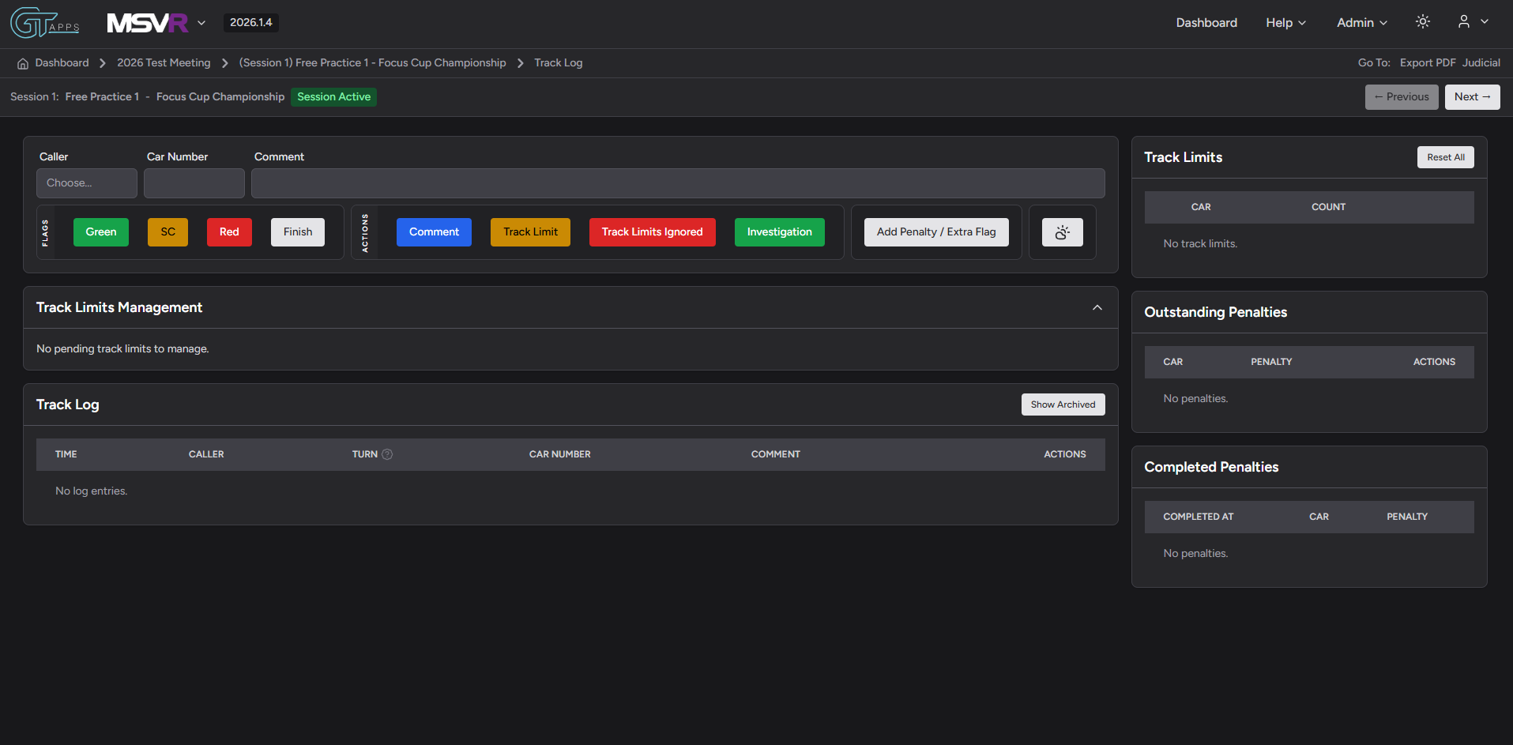The image size is (1513, 745).
Task: Click the Turn column help icon
Action: (x=387, y=454)
